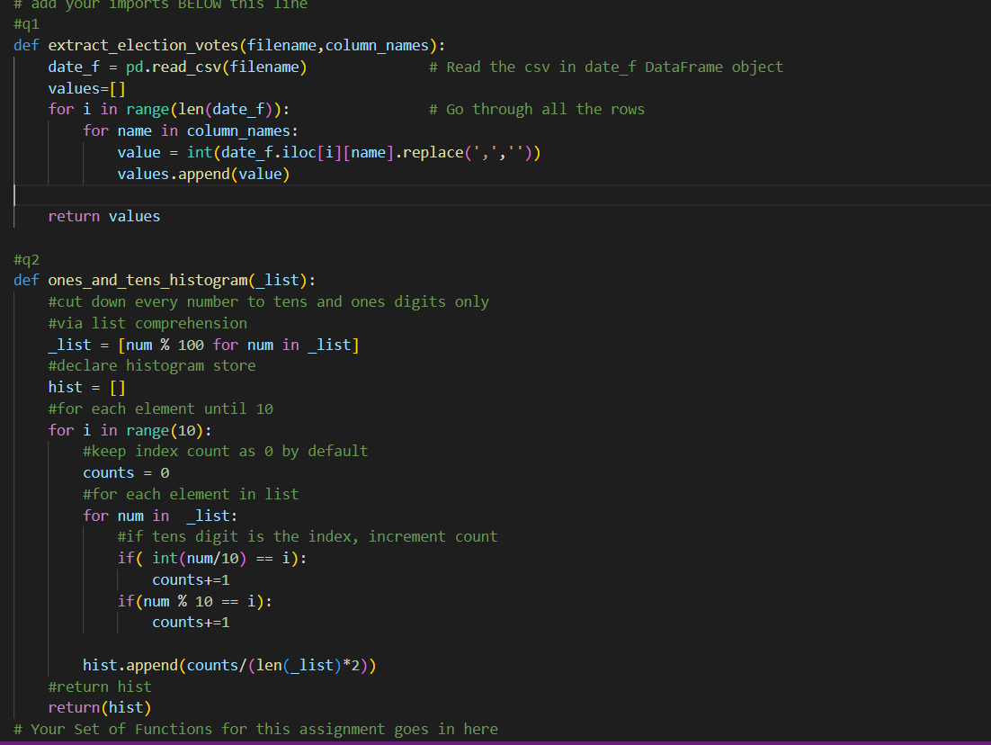Click the comment 'Read the csv in date_f DataFrame object'
Image resolution: width=991 pixels, height=745 pixels.
tap(606, 67)
